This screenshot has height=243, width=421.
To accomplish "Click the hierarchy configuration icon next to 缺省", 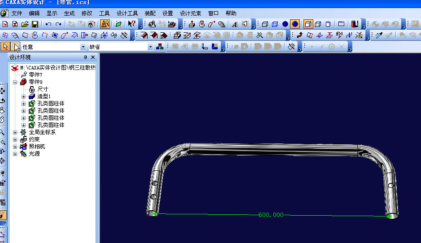I will [160, 47].
